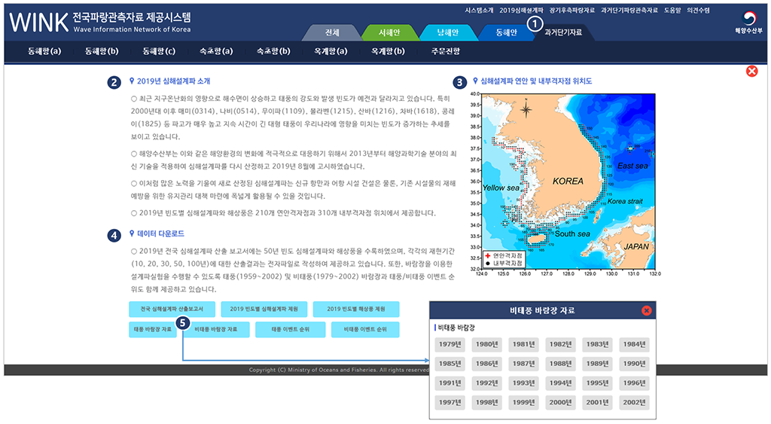Click the Korea grid point location map
Image resolution: width=771 pixels, height=424 pixels.
click(568, 181)
